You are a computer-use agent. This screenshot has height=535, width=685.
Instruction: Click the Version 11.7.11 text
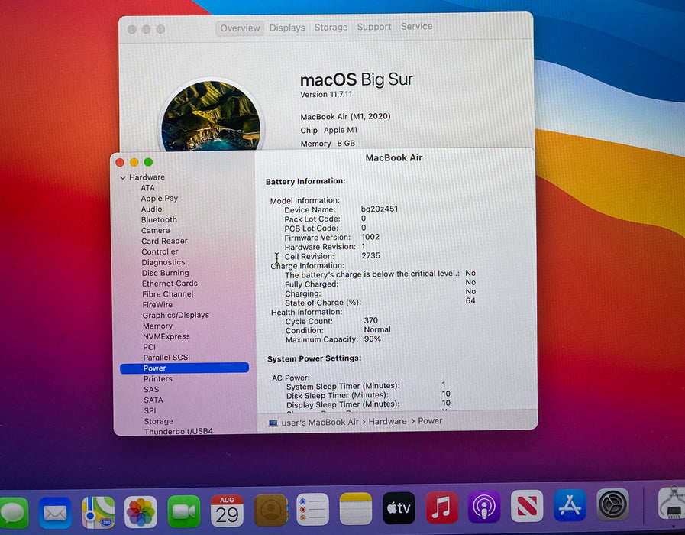[x=326, y=95]
